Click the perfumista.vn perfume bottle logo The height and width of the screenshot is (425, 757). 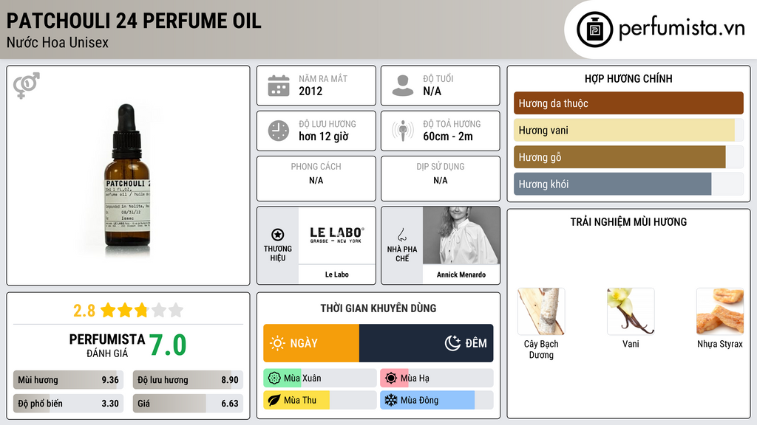tap(594, 30)
